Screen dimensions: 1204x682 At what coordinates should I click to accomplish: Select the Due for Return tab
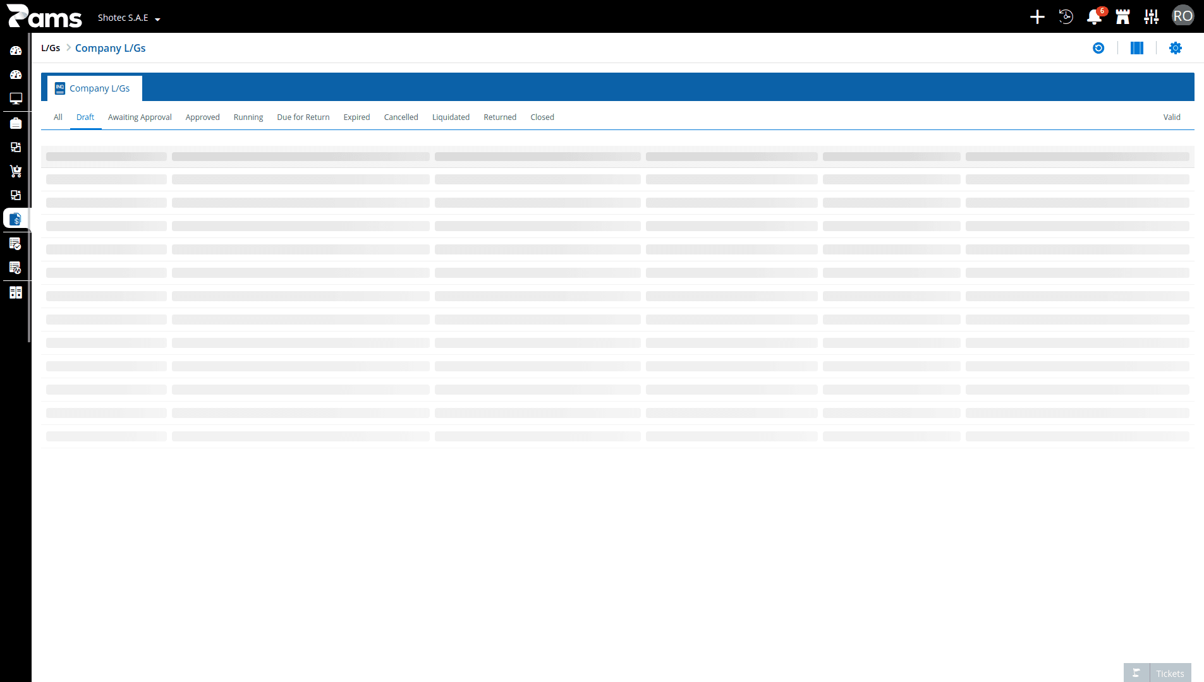(303, 117)
